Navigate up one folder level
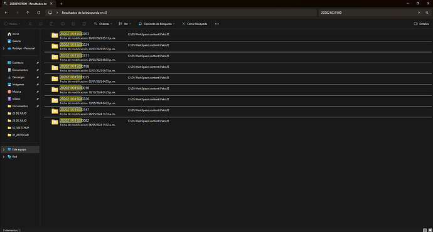The width and height of the screenshot is (433, 232). click(x=28, y=13)
